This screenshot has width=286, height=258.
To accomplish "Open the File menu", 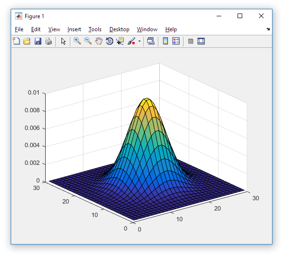I will click(x=19, y=29).
